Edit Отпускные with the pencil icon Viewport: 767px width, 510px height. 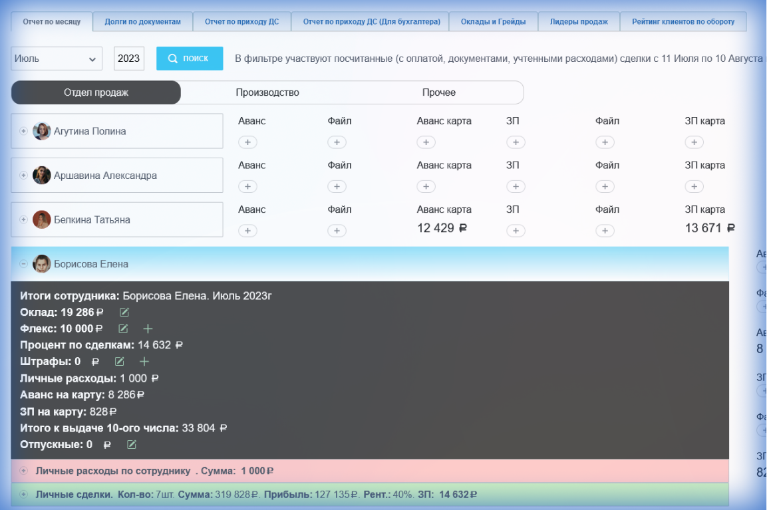point(131,444)
